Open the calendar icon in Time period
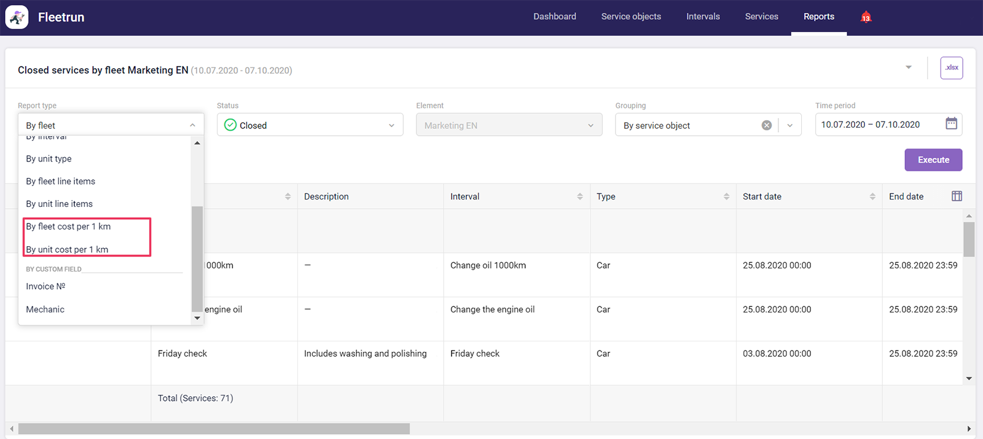 coord(951,124)
